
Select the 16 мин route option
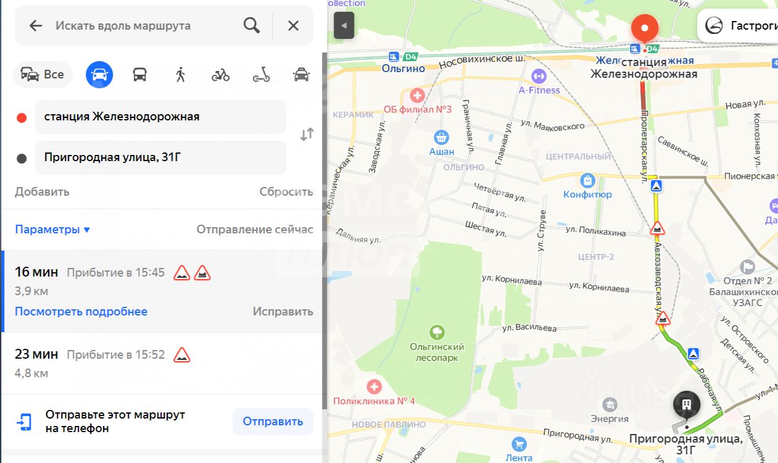(163, 291)
